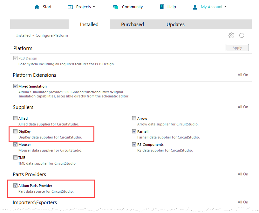
Task: Click the My Account user icon
Action: pos(195,7)
